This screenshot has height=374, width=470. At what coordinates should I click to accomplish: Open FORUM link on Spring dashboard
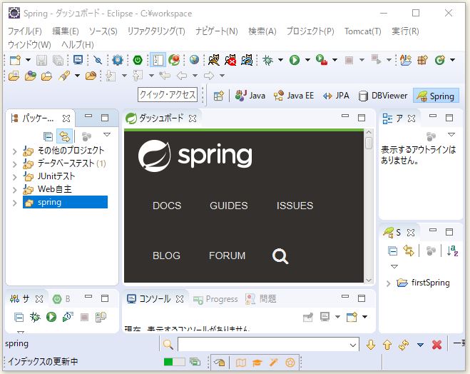228,256
